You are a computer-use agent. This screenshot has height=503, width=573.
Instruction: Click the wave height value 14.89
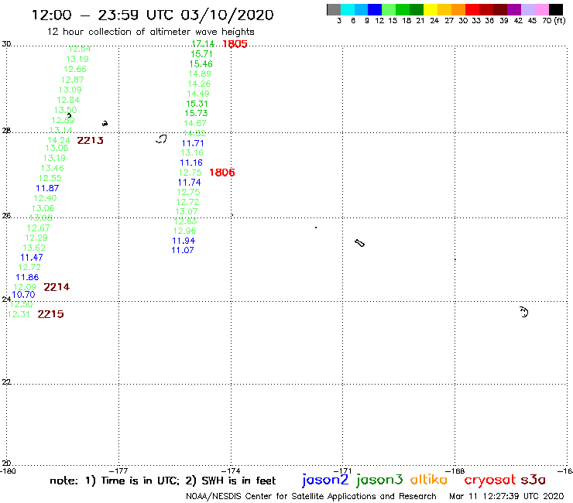(x=200, y=74)
